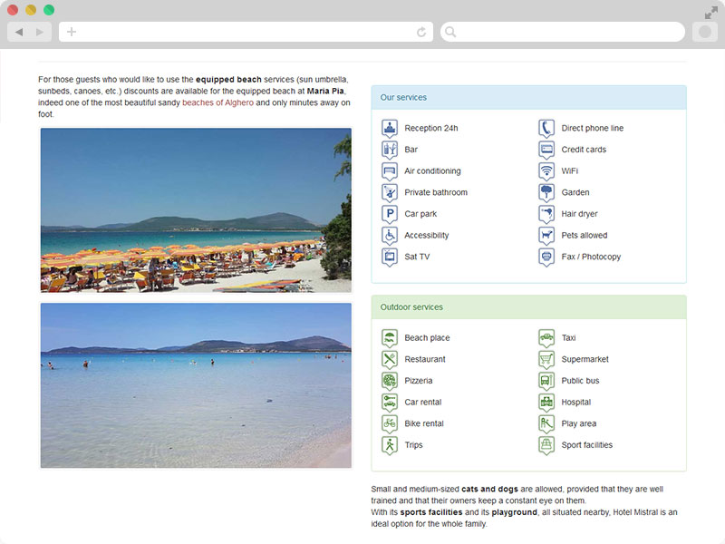
Task: Click the WiFi signal icon
Action: 546,170
